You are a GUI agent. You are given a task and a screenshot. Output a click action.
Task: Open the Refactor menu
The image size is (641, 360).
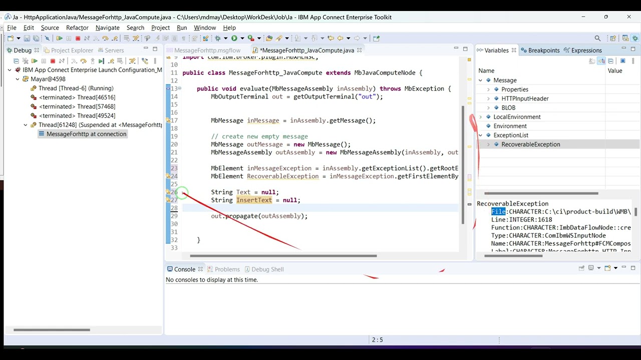[77, 27]
